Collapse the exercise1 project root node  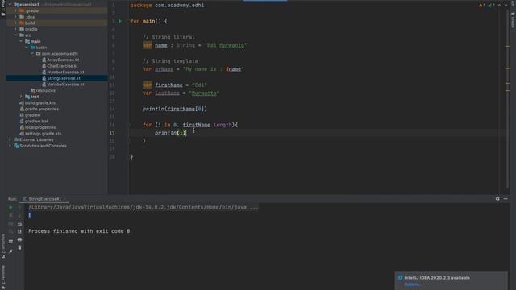pyautogui.click(x=10, y=5)
